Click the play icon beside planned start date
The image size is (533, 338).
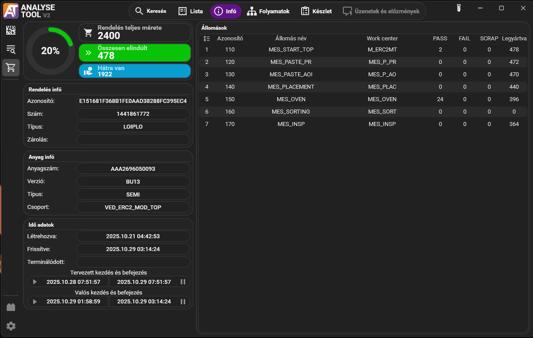(35, 282)
